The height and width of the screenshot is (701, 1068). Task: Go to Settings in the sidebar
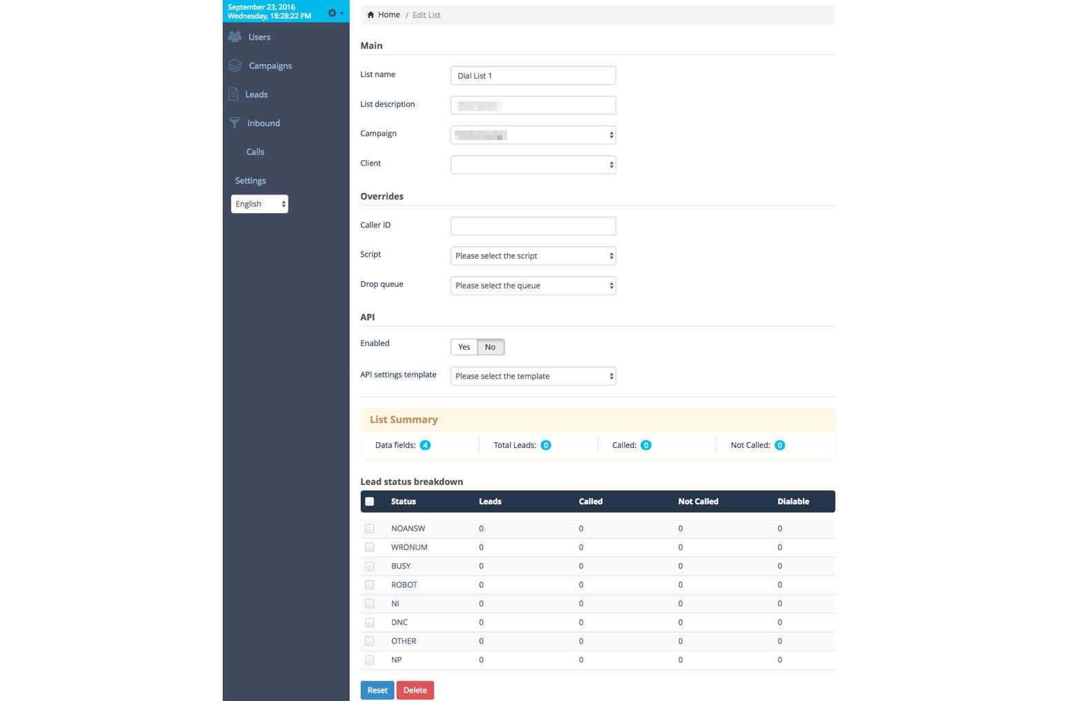point(250,181)
